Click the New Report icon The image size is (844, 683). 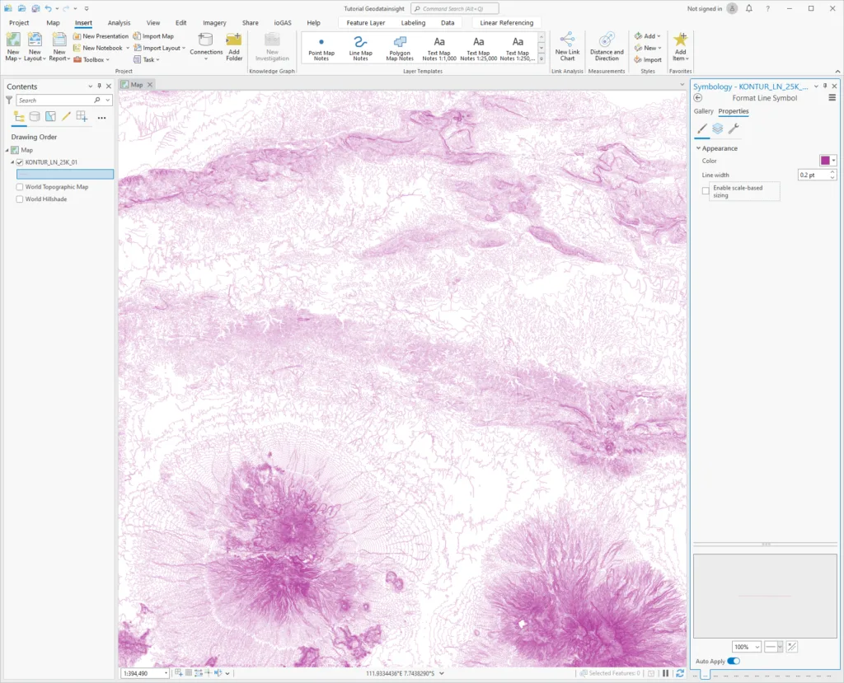(59, 40)
